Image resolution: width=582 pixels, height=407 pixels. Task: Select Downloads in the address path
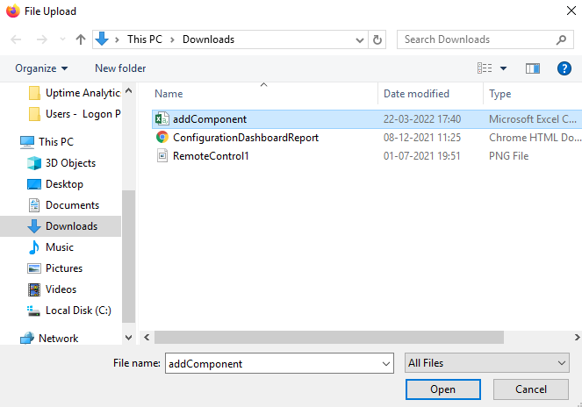[x=208, y=39]
